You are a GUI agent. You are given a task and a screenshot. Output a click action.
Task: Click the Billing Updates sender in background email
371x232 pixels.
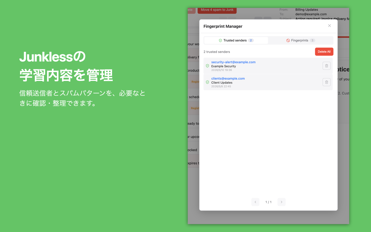pyautogui.click(x=307, y=10)
